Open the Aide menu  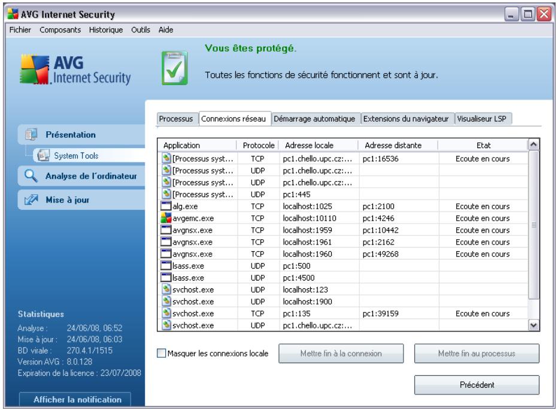166,30
